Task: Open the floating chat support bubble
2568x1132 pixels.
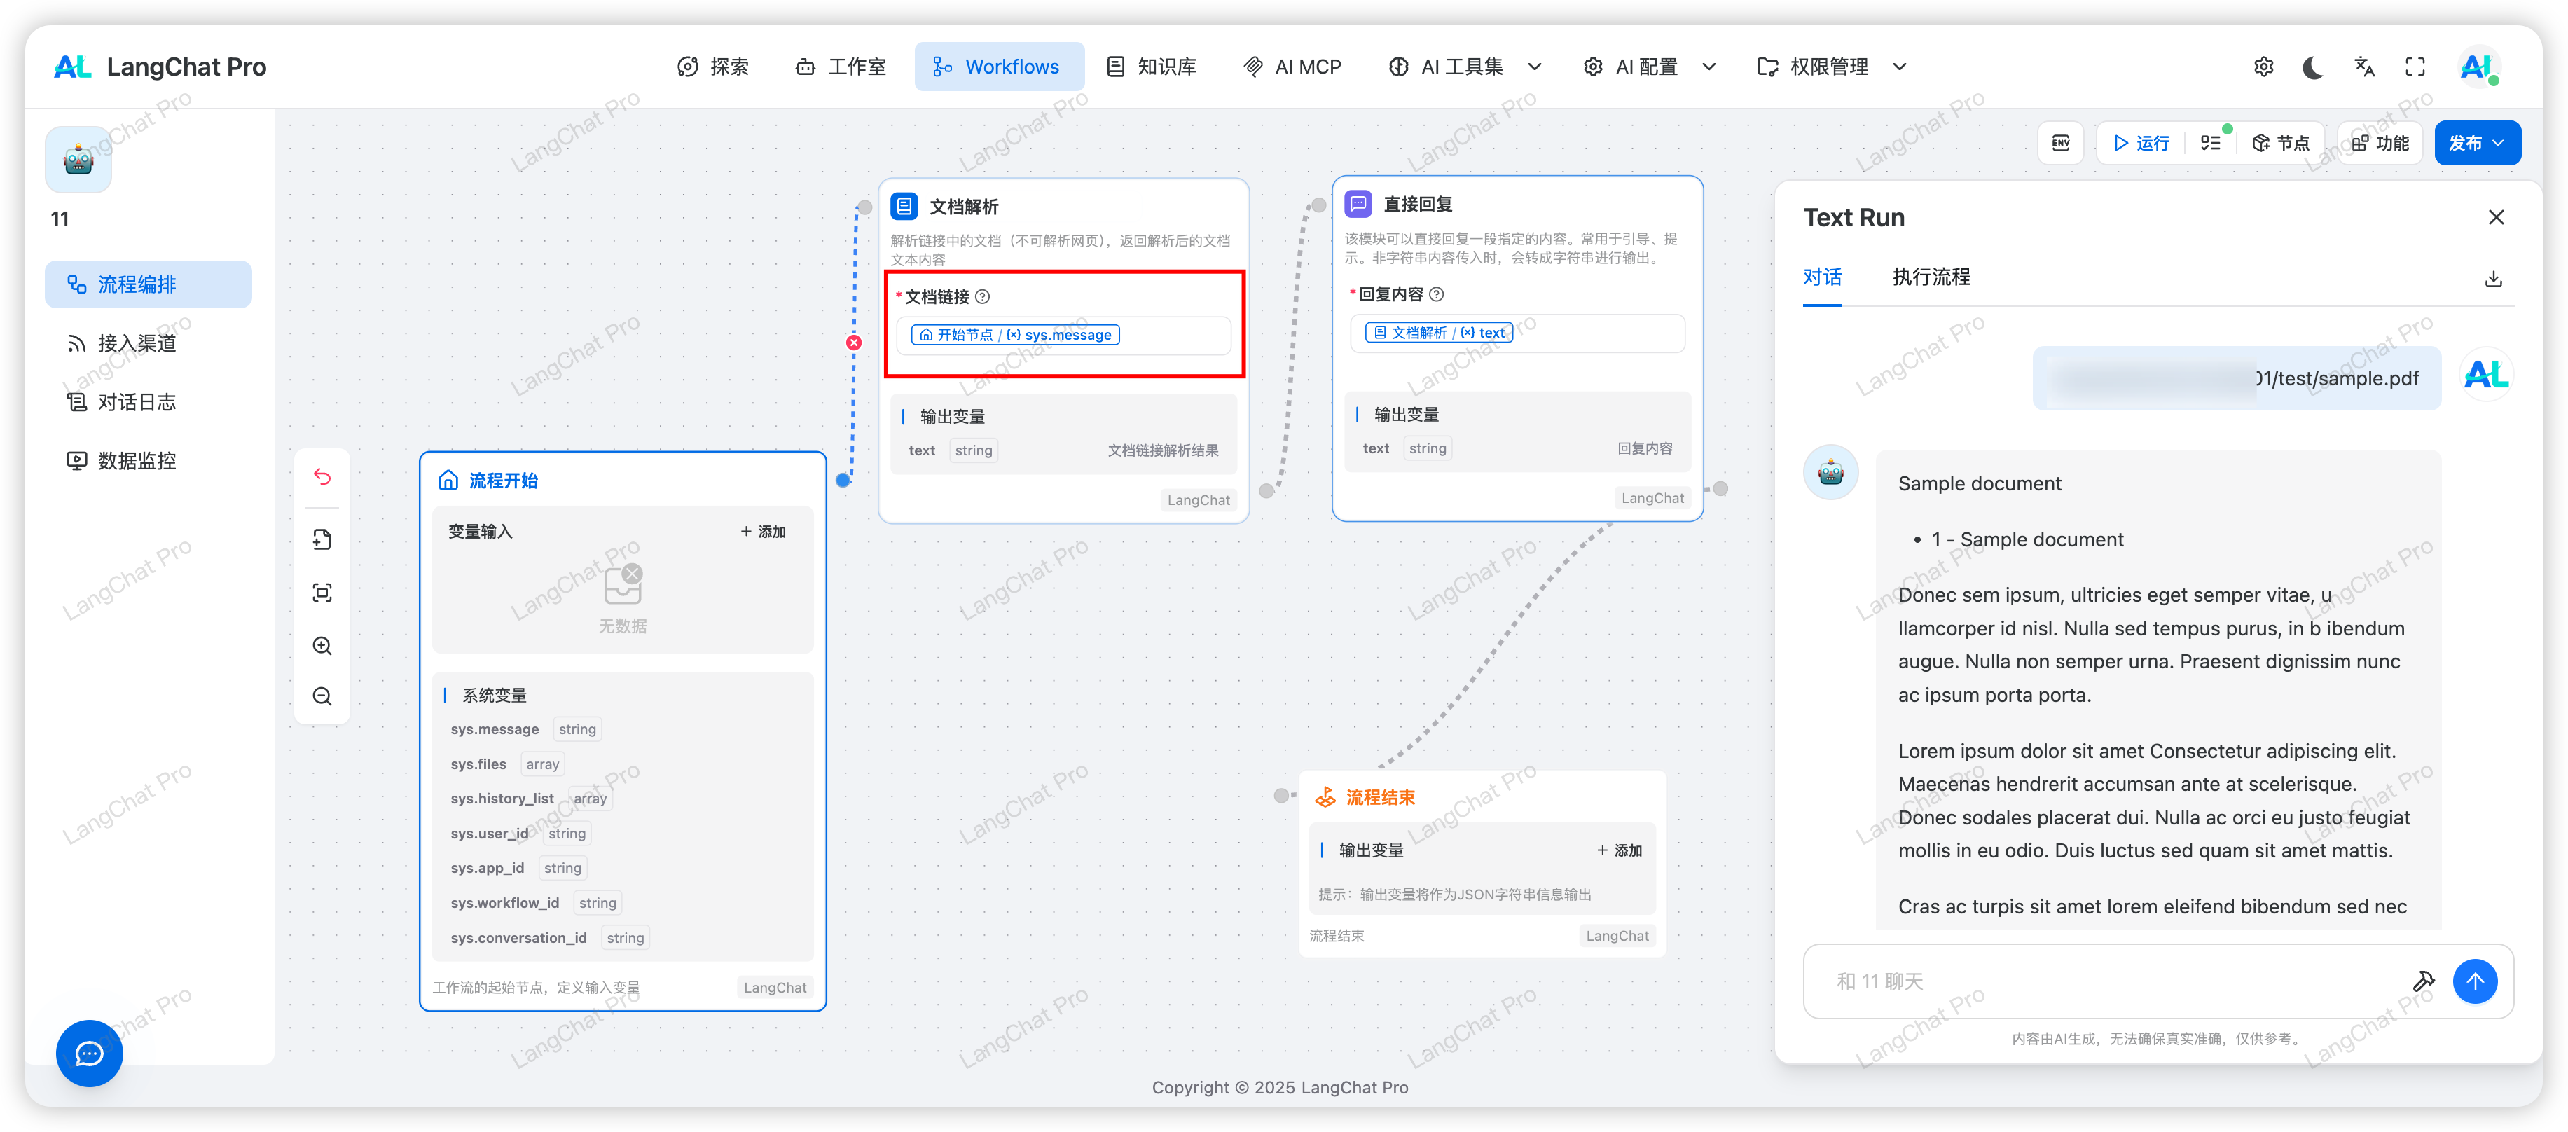Action: tap(89, 1054)
